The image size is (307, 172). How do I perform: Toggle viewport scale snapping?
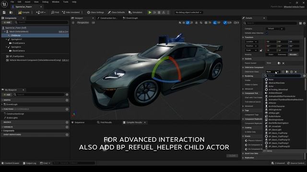pos(225,23)
